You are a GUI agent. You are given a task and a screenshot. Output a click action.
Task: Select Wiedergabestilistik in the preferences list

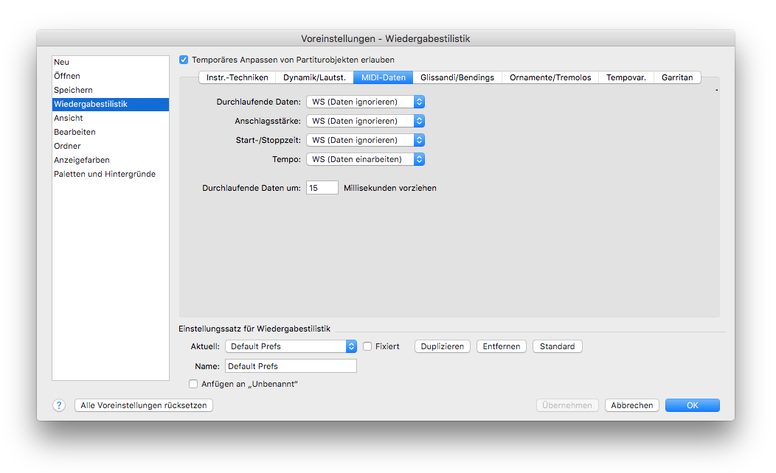[111, 105]
